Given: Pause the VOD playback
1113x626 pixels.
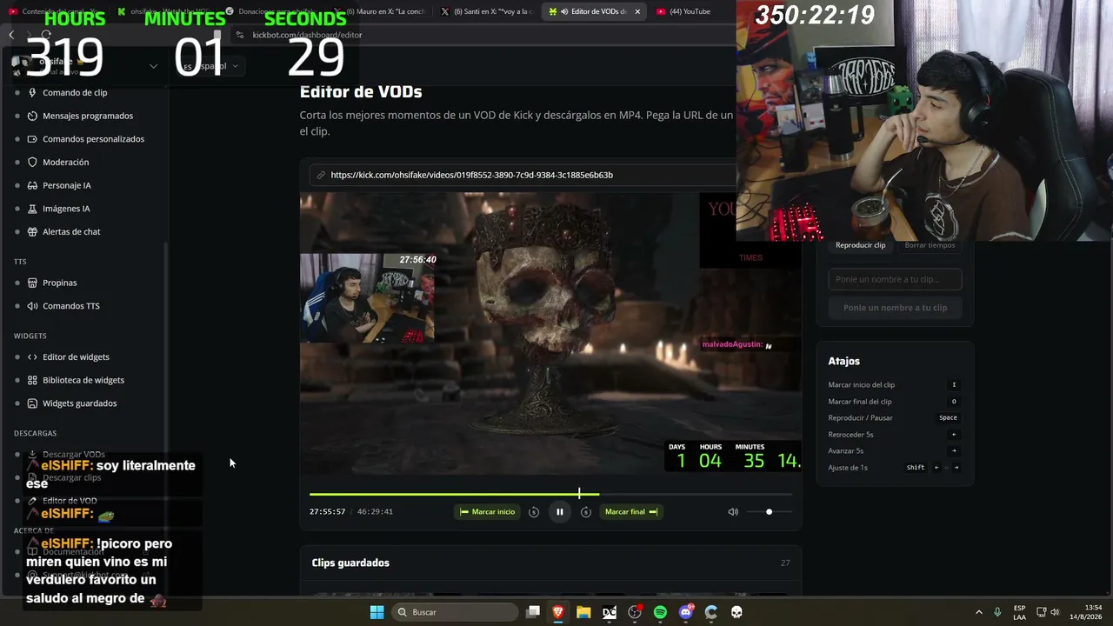Looking at the screenshot, I should pyautogui.click(x=560, y=512).
